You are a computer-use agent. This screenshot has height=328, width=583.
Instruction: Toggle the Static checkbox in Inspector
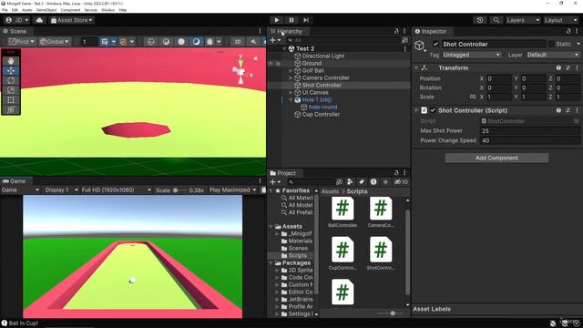[x=551, y=44]
